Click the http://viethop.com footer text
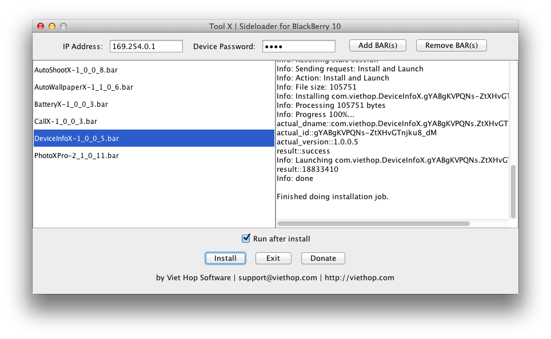Viewport: 551px width, 339px height. [x=360, y=277]
